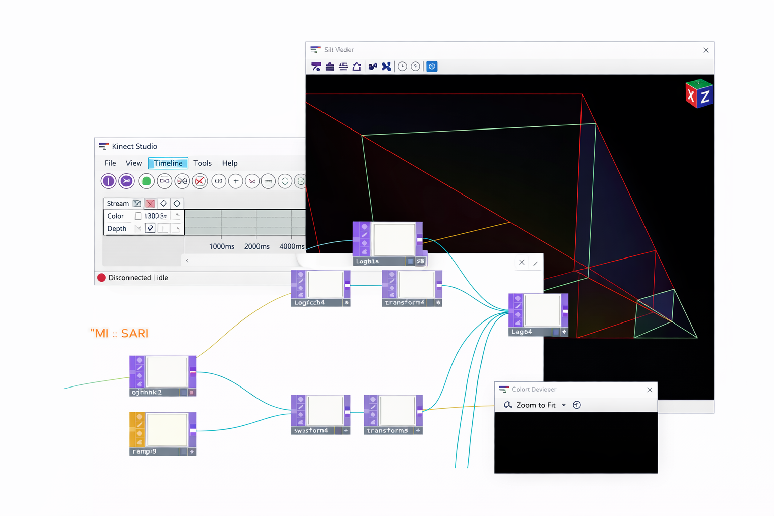Expand the transform4 node plus button

[x=438, y=303]
